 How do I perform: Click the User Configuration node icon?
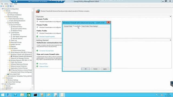click(3, 84)
